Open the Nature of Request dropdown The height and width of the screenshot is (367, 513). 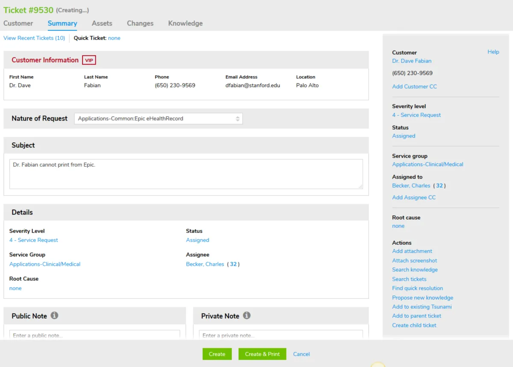(x=158, y=119)
